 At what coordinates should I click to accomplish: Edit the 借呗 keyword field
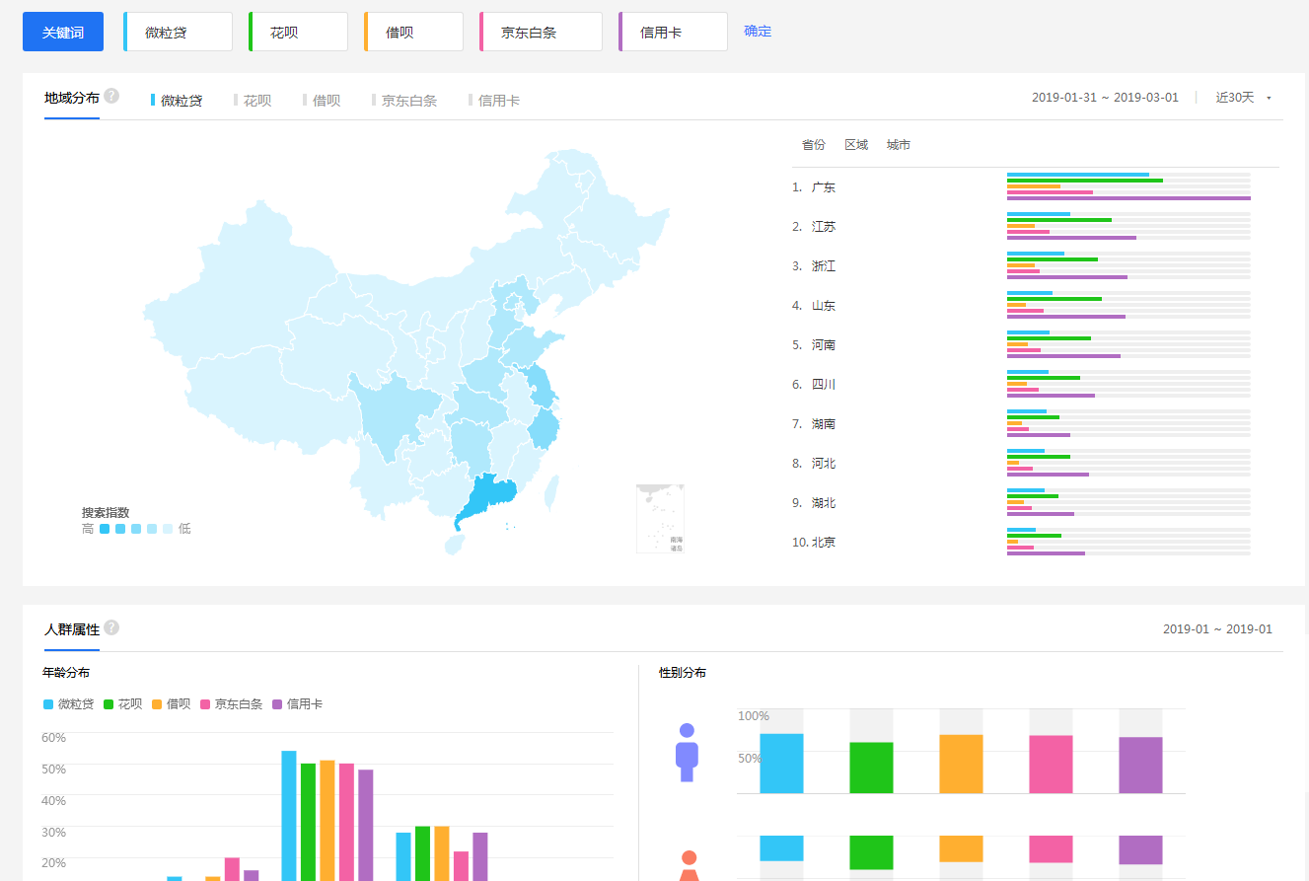[413, 32]
